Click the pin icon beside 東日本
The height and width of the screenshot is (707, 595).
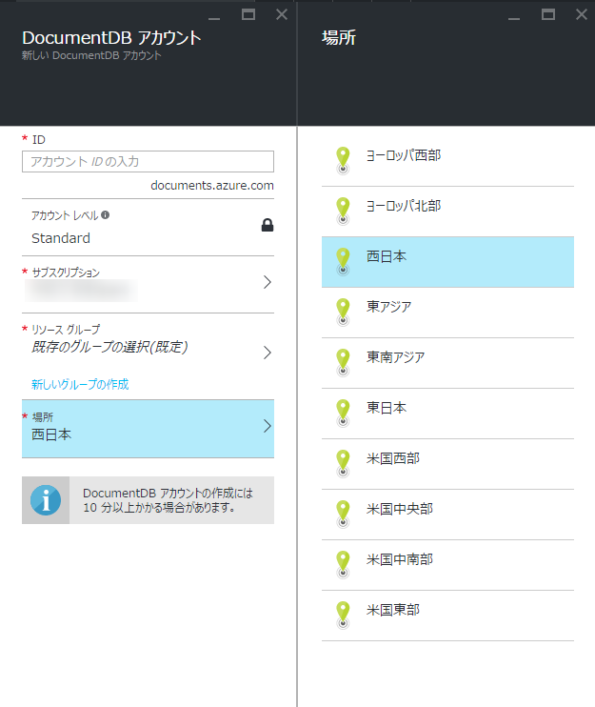(343, 413)
